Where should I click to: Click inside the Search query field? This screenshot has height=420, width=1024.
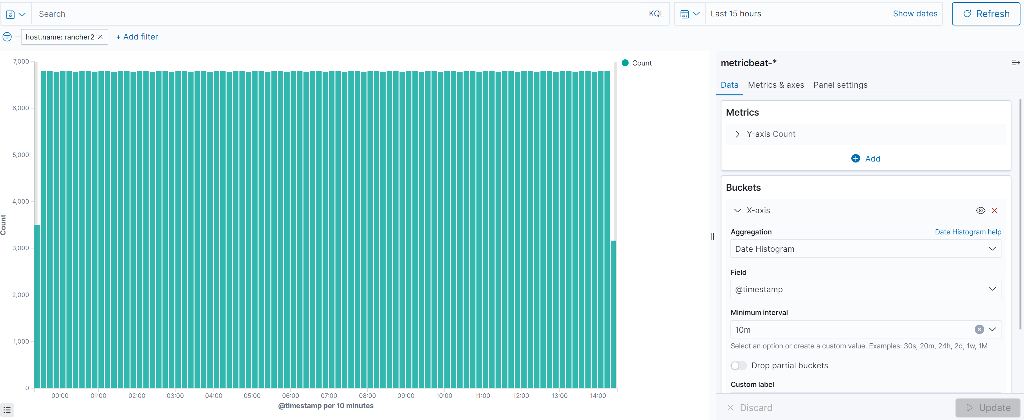tap(159, 13)
